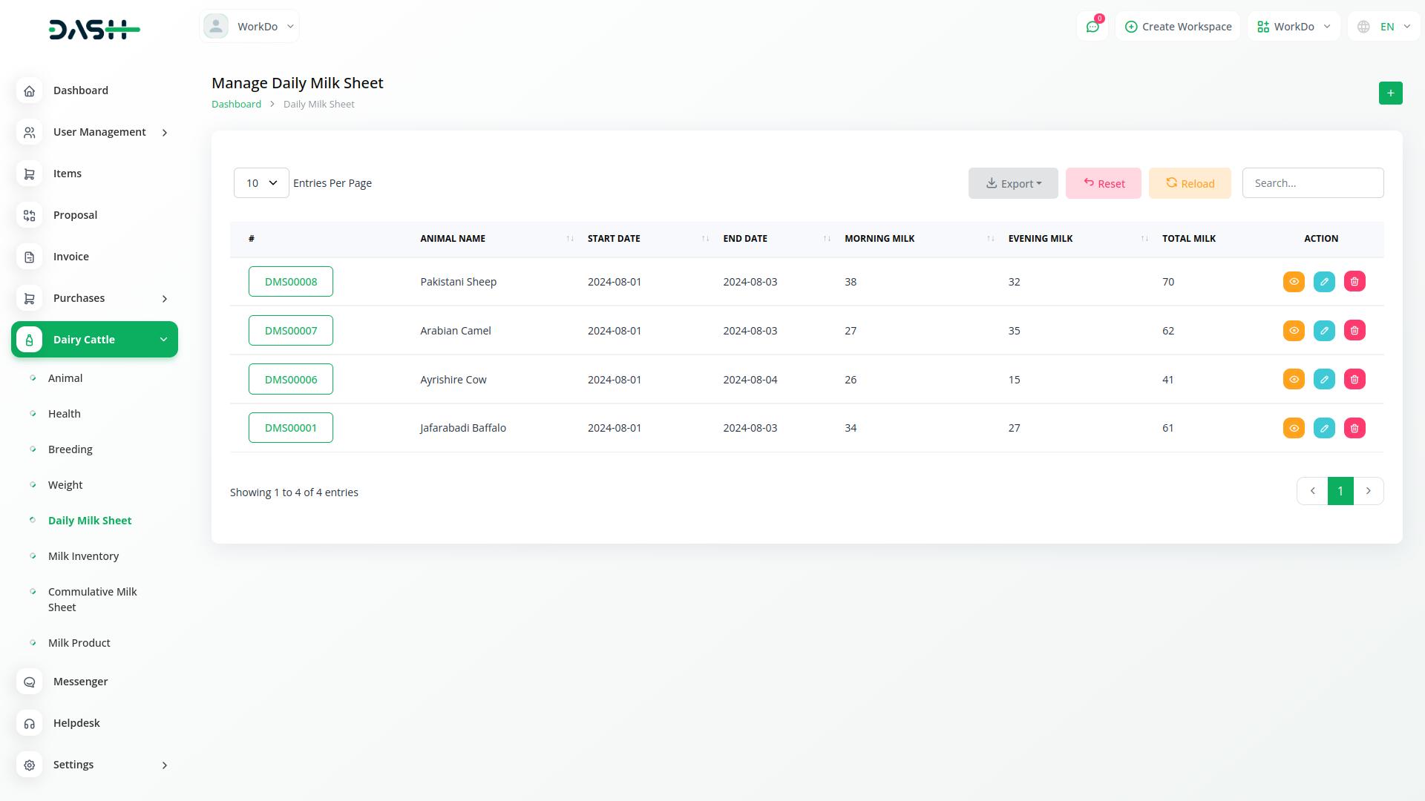Open the entries per page dropdown
Viewport: 1425px width, 801px height.
click(261, 183)
